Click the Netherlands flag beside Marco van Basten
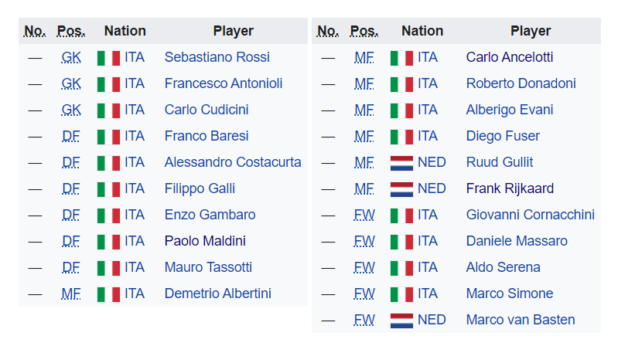The width and height of the screenshot is (635, 346). click(x=401, y=320)
